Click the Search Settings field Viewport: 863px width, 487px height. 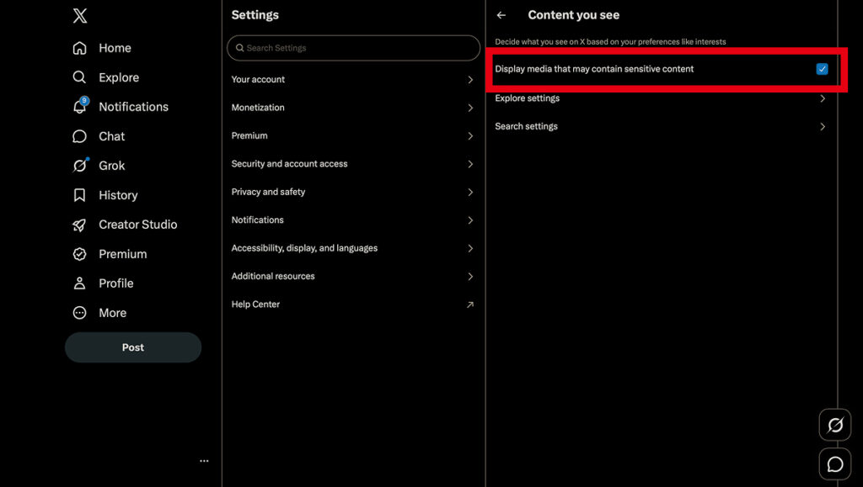tap(353, 48)
